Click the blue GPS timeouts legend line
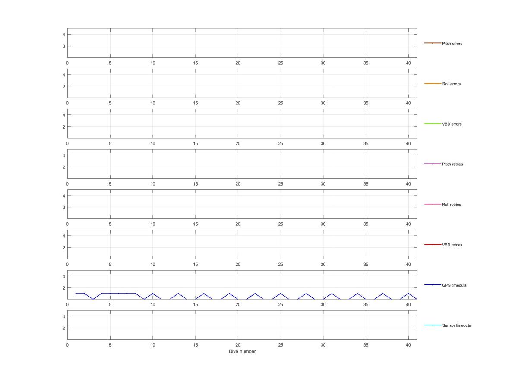The image size is (518, 382). tap(433, 285)
